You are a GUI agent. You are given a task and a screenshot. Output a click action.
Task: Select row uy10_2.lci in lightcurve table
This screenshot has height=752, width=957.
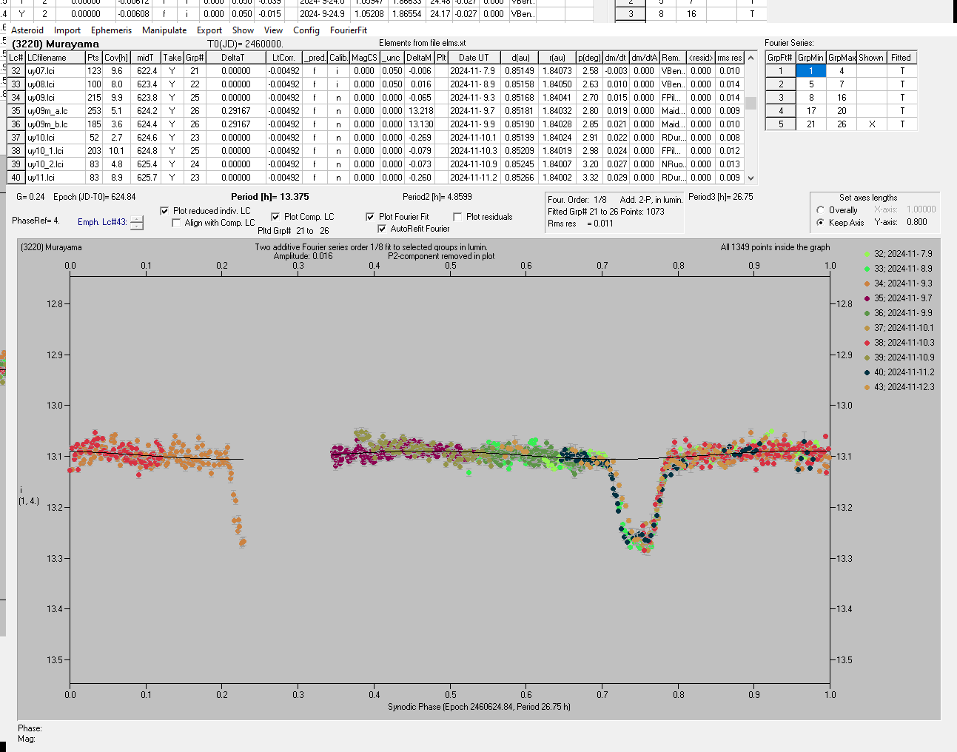[x=376, y=164]
